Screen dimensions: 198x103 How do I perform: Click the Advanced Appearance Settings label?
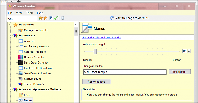[x=40, y=89]
